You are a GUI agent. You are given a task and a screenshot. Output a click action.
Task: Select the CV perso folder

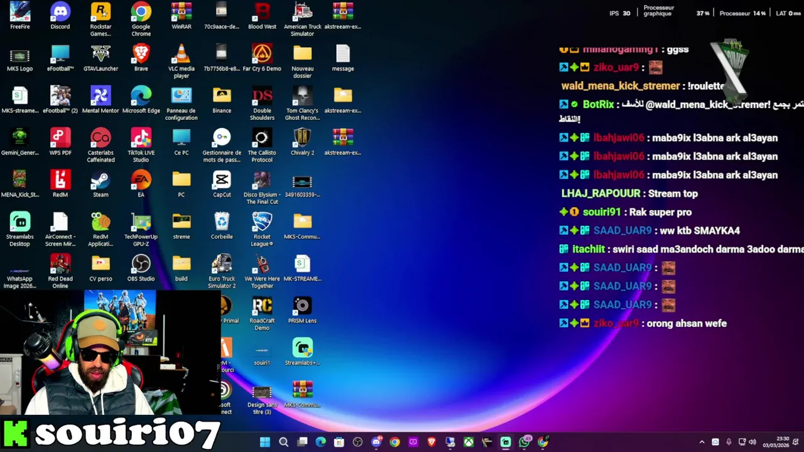[x=100, y=268]
